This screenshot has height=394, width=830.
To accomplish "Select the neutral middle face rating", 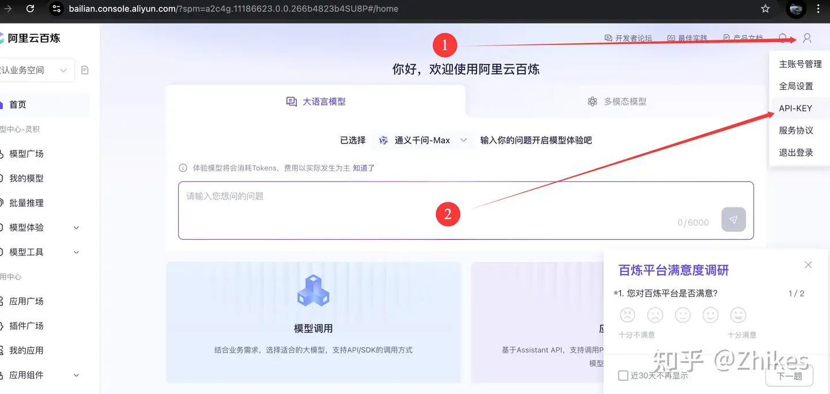I will (683, 315).
